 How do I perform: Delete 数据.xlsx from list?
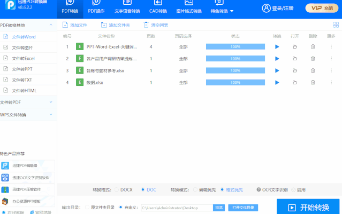[313, 82]
